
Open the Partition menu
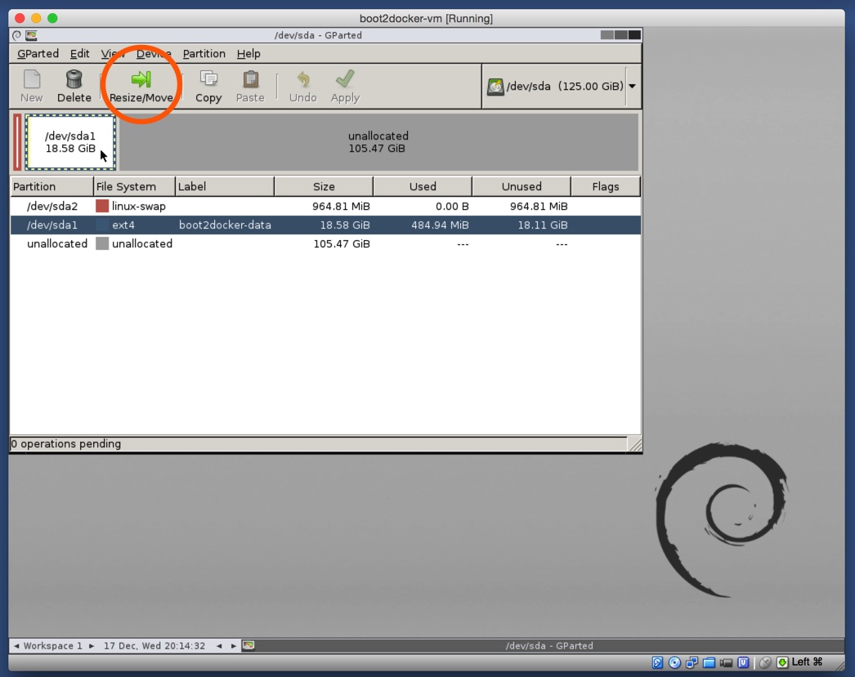[204, 53]
